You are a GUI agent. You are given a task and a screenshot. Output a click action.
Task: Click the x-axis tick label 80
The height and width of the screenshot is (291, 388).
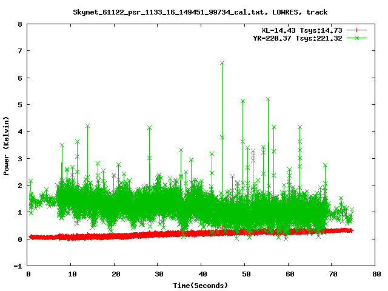[x=375, y=275]
